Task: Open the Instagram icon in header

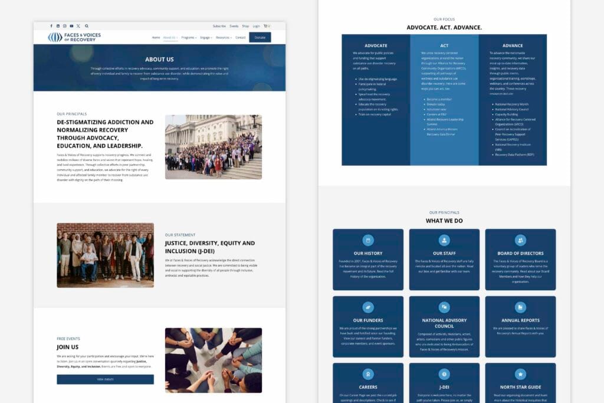Action: [65, 26]
